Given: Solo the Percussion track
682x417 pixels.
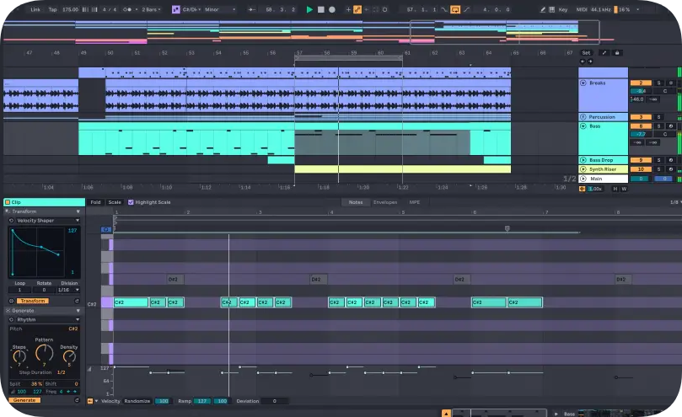Looking at the screenshot, I should point(658,117).
